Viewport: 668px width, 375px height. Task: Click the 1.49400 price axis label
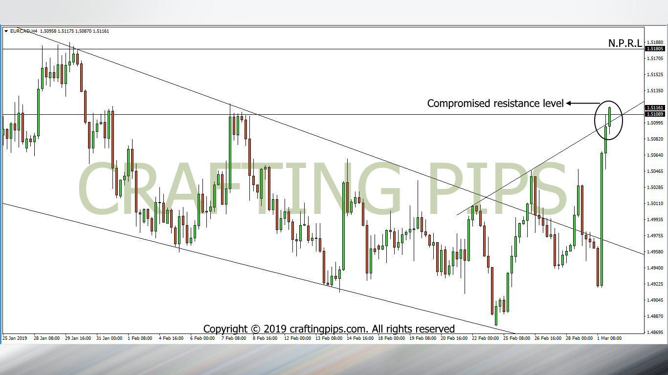pos(655,268)
